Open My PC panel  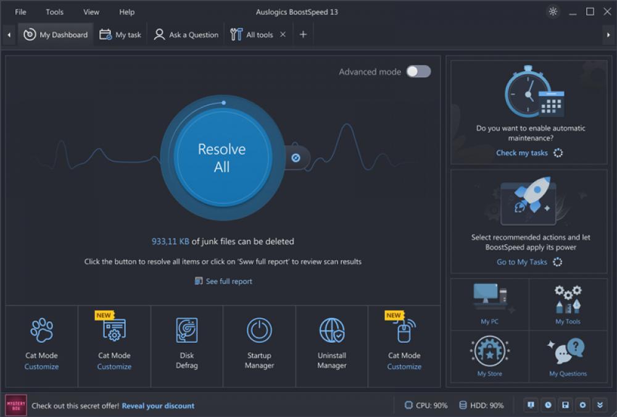(x=489, y=303)
